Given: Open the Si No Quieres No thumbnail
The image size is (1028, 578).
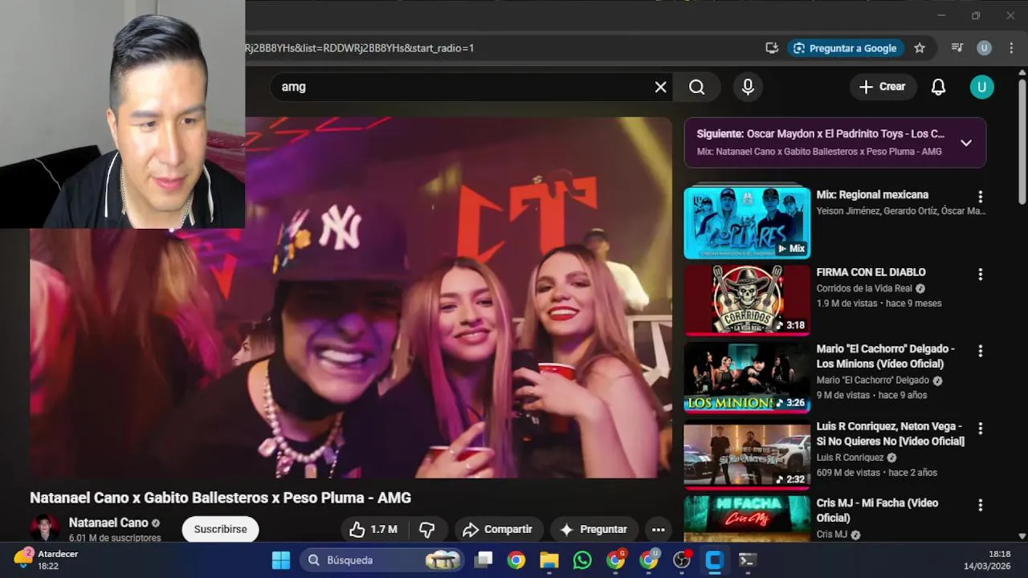Looking at the screenshot, I should point(747,454).
